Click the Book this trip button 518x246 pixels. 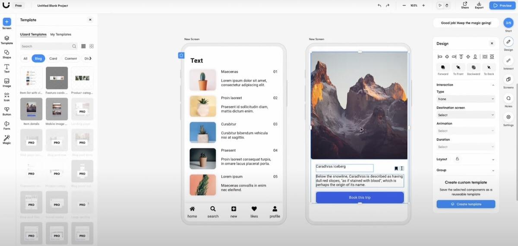tap(360, 197)
